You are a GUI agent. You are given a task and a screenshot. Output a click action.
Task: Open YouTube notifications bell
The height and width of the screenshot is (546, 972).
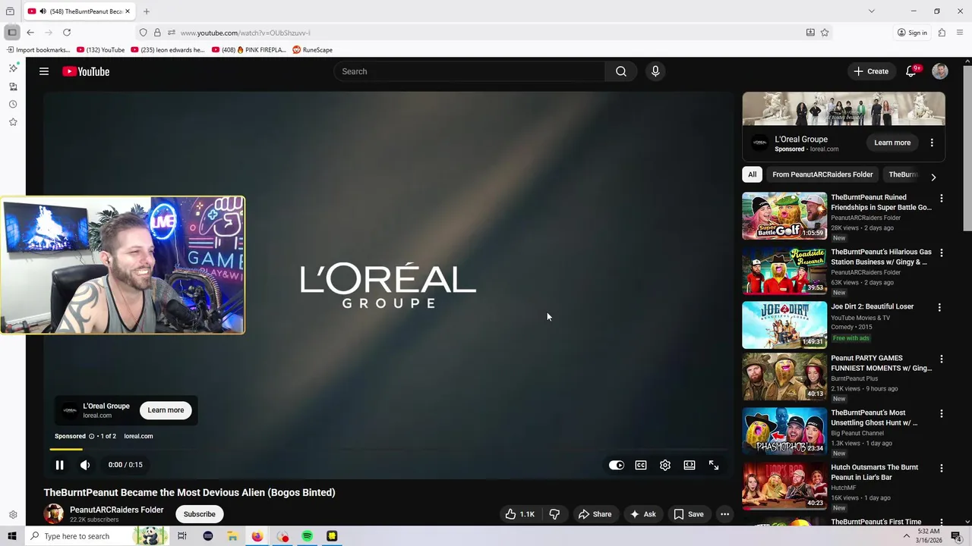[910, 71]
